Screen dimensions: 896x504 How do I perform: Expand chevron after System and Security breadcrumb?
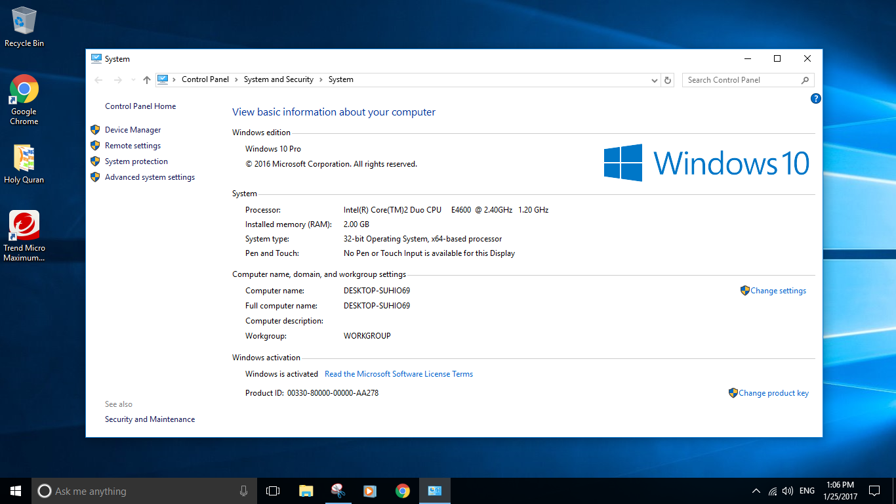point(321,79)
